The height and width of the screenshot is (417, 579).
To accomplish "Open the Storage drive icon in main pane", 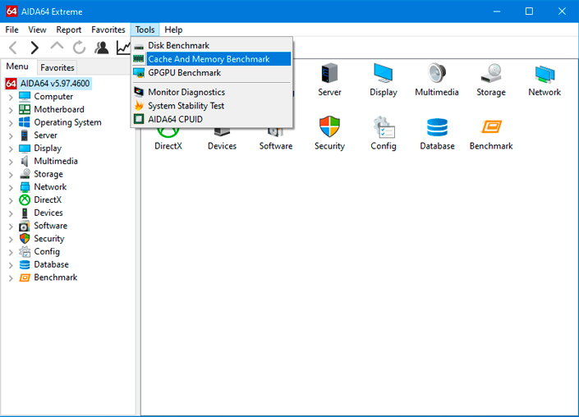I will (491, 73).
